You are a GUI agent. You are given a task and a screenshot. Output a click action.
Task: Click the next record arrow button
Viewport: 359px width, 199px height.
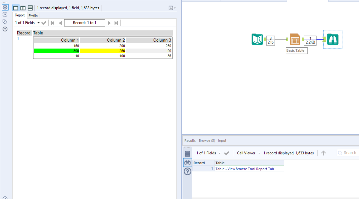coord(109,23)
